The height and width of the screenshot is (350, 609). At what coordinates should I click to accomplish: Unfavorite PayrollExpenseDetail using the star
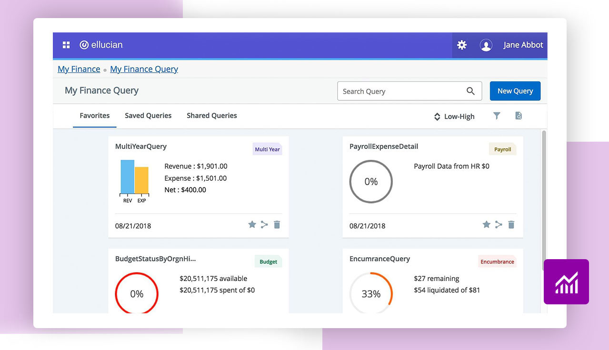click(x=486, y=224)
